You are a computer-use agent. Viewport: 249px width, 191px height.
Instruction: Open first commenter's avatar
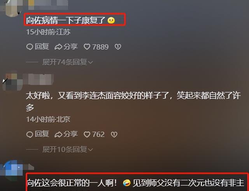12,8
